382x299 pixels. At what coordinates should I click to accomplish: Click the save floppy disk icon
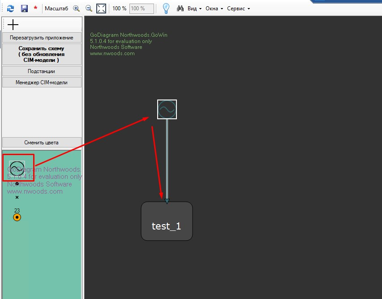[x=24, y=9]
